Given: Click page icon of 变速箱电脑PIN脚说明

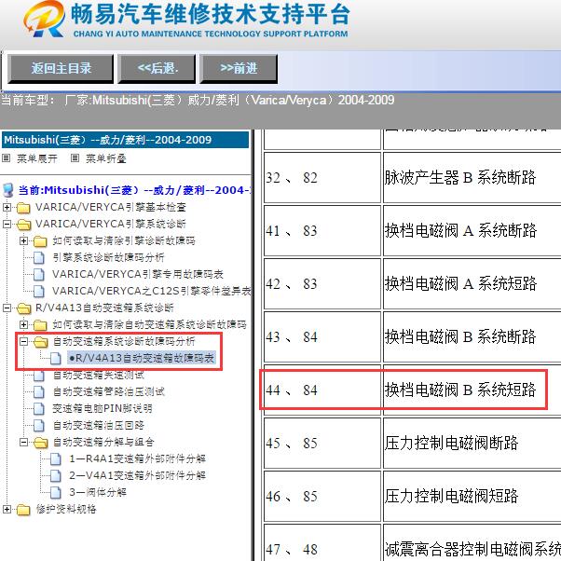Looking at the screenshot, I should (x=38, y=408).
